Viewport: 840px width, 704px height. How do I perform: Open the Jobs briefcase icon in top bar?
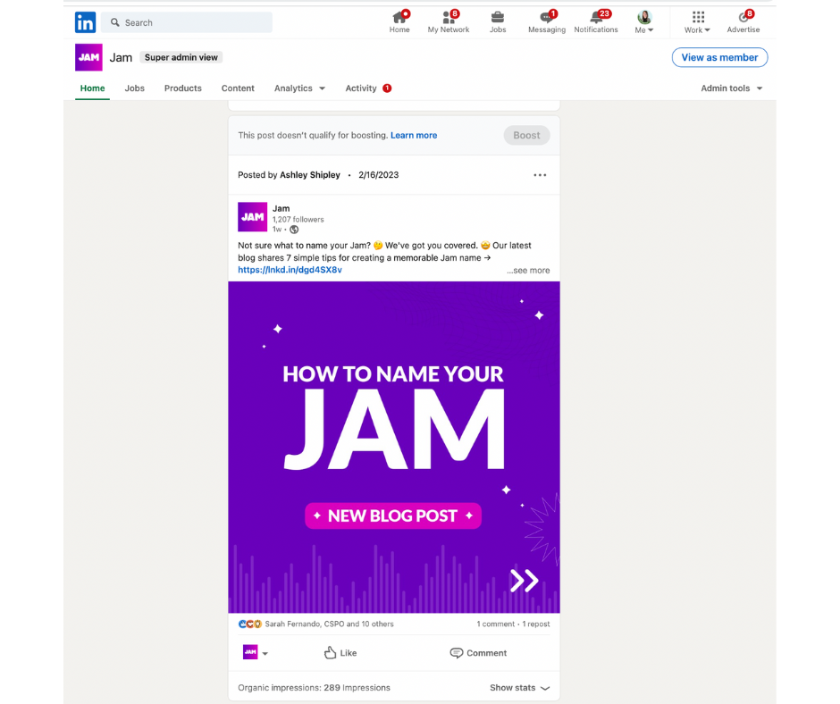[498, 22]
